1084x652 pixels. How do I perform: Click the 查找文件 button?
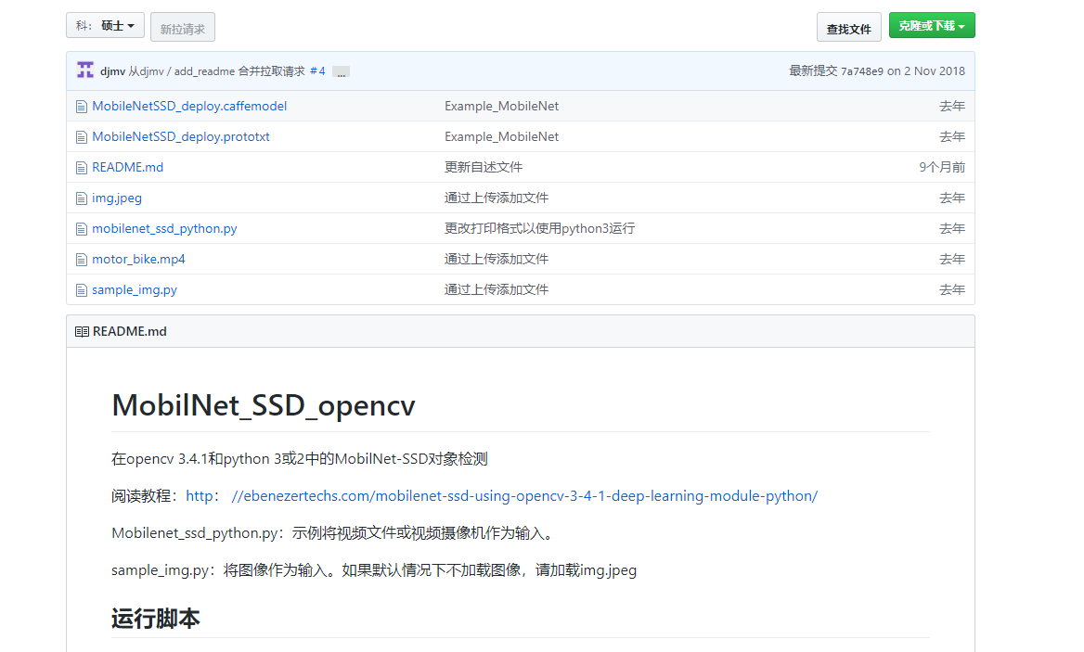(849, 28)
